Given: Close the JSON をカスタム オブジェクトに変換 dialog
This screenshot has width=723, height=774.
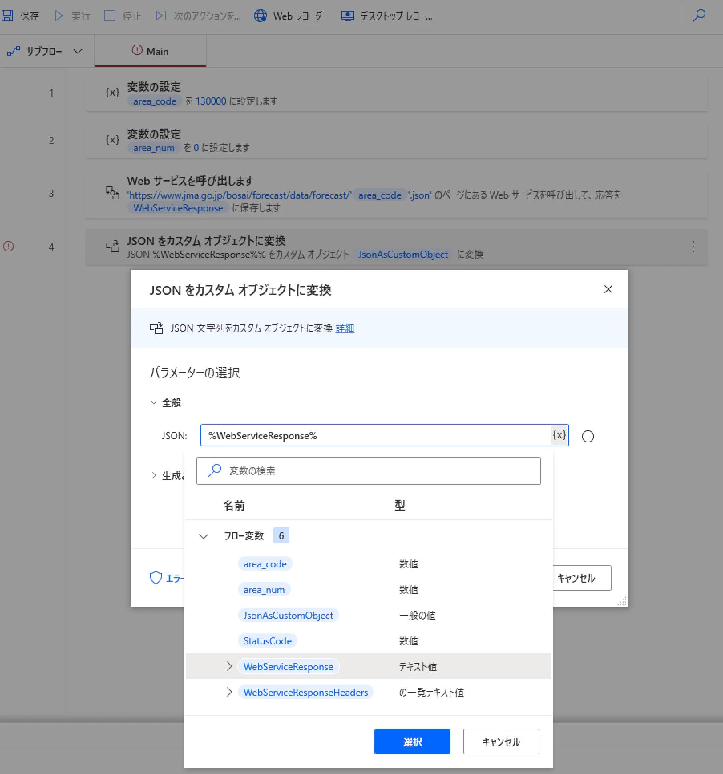Looking at the screenshot, I should click(608, 289).
